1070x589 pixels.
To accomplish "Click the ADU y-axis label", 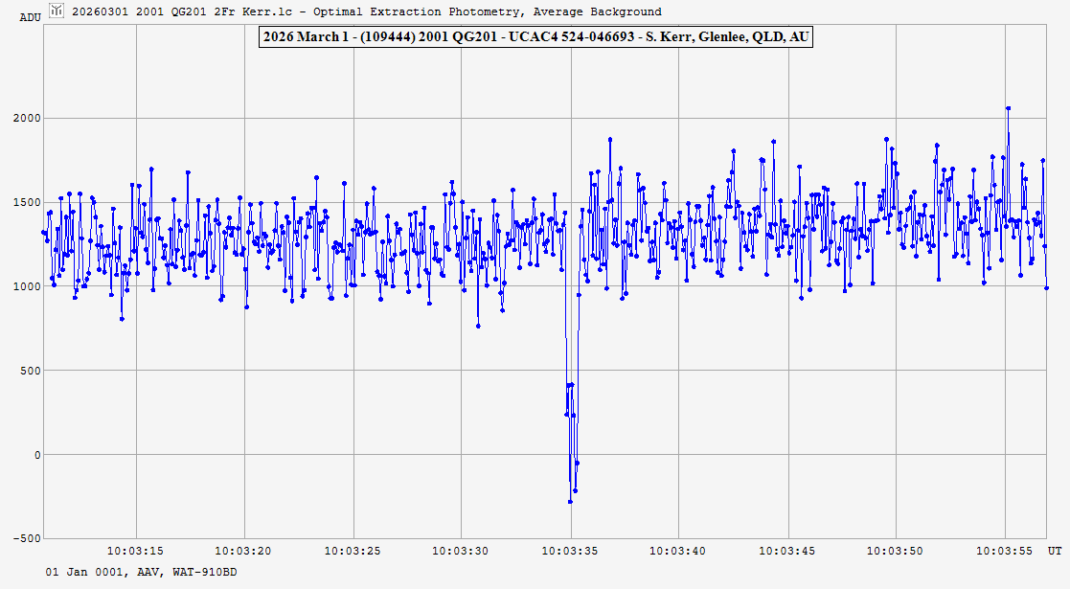I will tap(30, 17).
